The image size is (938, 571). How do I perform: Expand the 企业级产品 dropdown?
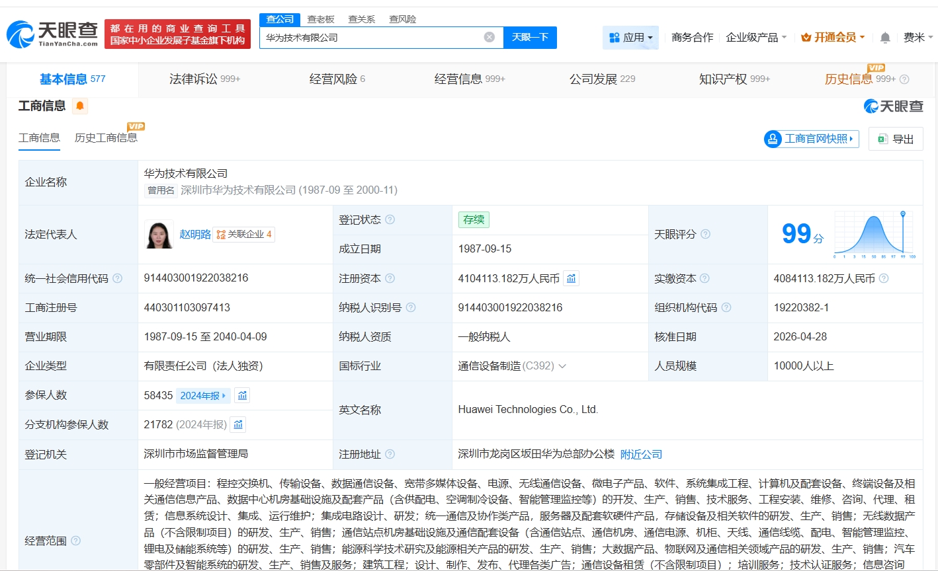(x=756, y=38)
